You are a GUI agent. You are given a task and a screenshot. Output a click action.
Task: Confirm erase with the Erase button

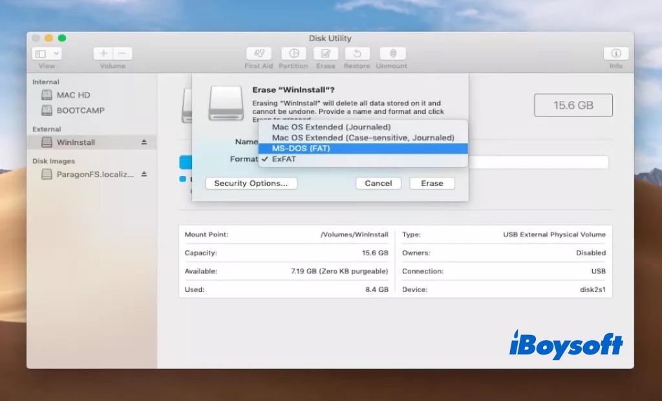[432, 183]
